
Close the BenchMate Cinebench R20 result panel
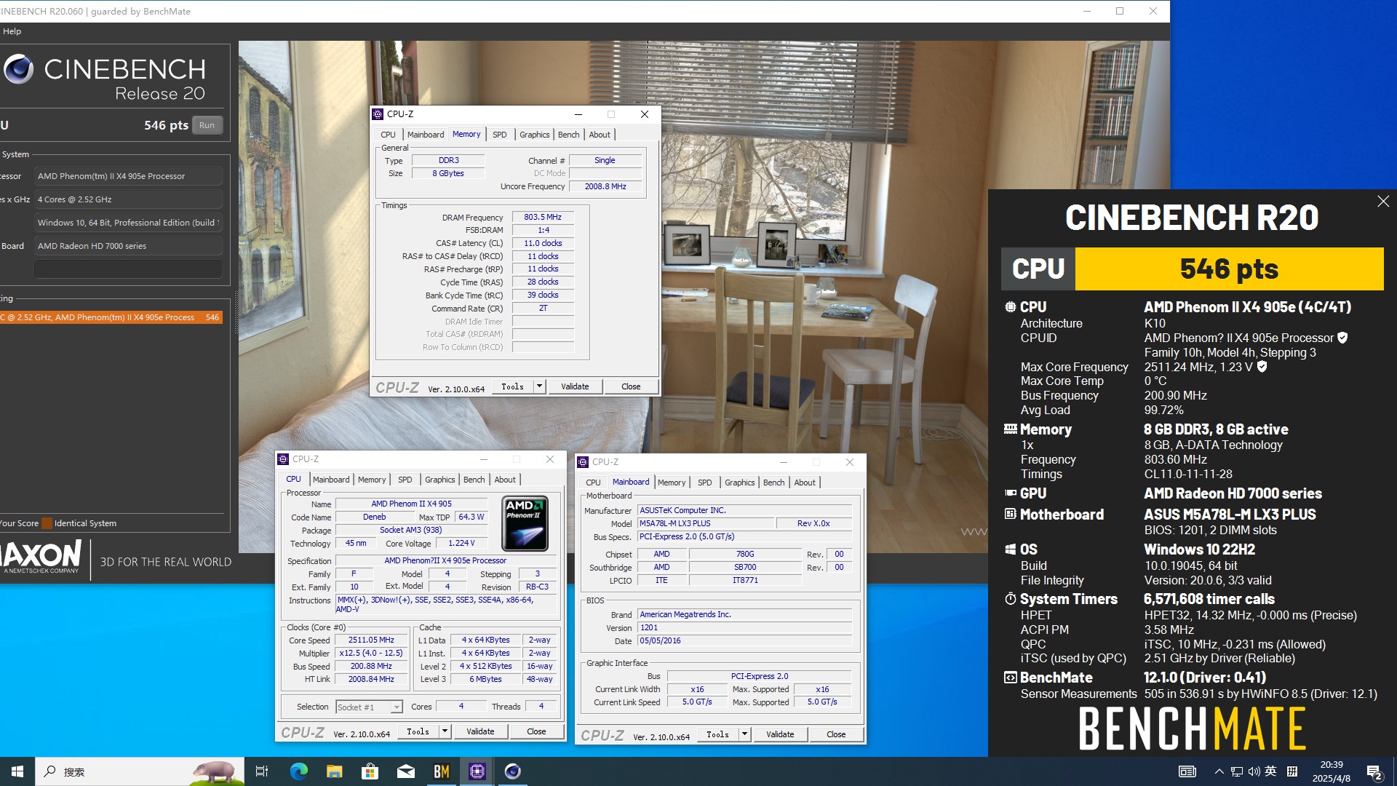point(1383,202)
